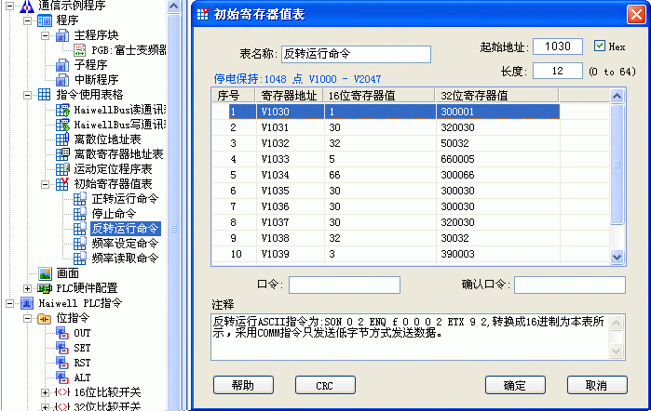Click the 16位比较开关 instruction icon
651x411 pixels.
coord(62,392)
